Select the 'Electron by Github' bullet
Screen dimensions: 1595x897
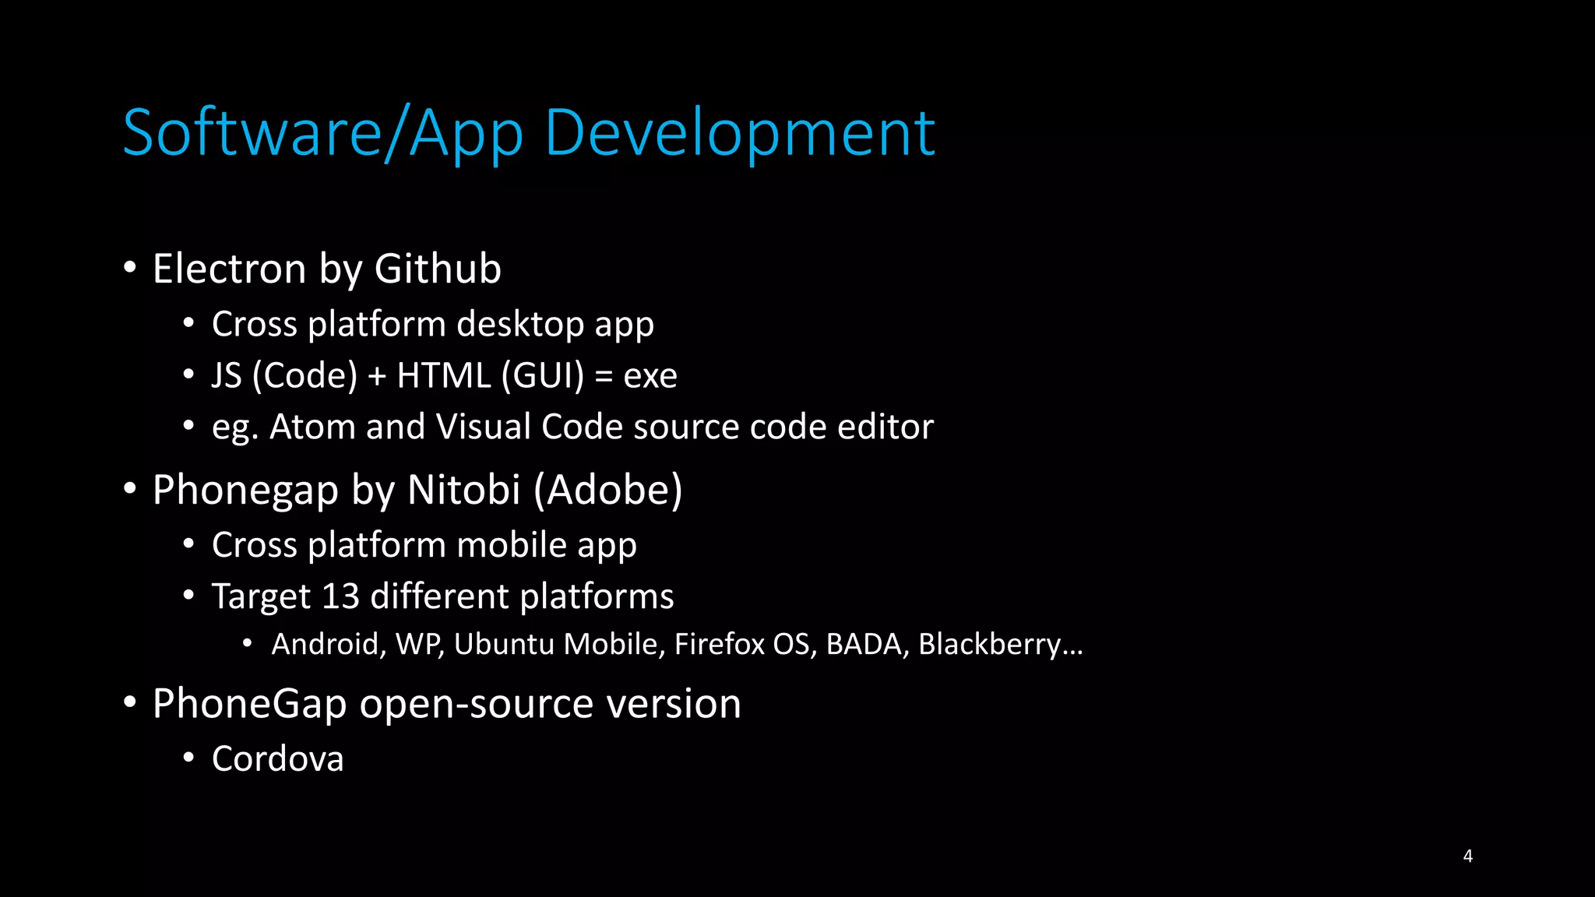[x=326, y=269]
